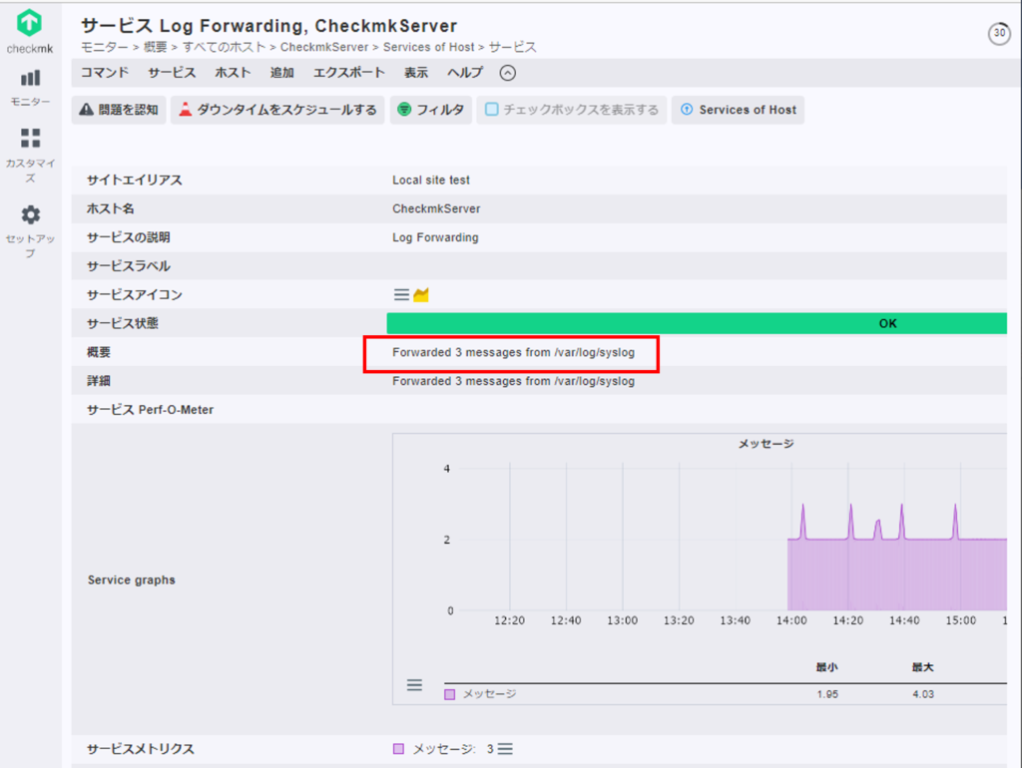
Task: Click the 30-second refresh countdown icon
Action: (x=999, y=33)
